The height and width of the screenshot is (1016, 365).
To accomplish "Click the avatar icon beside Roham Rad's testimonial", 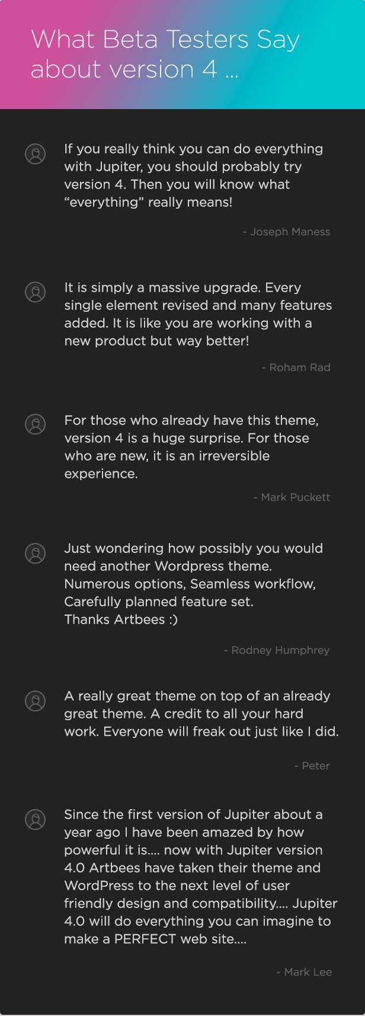I will point(36,292).
